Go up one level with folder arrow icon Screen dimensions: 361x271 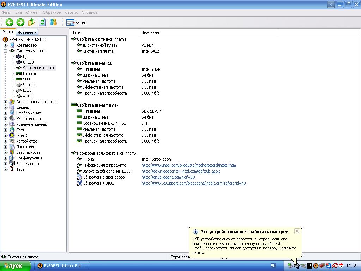31,22
